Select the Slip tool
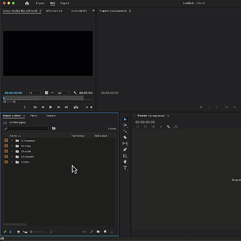241x241 pixels. (x=125, y=143)
